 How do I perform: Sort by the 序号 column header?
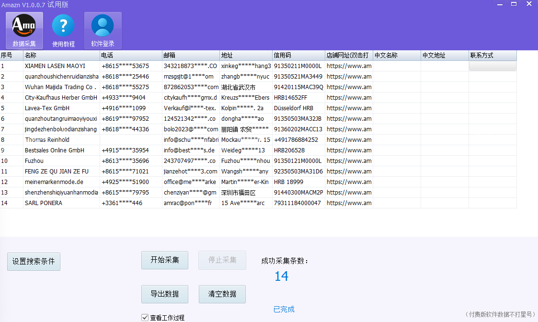(x=11, y=55)
